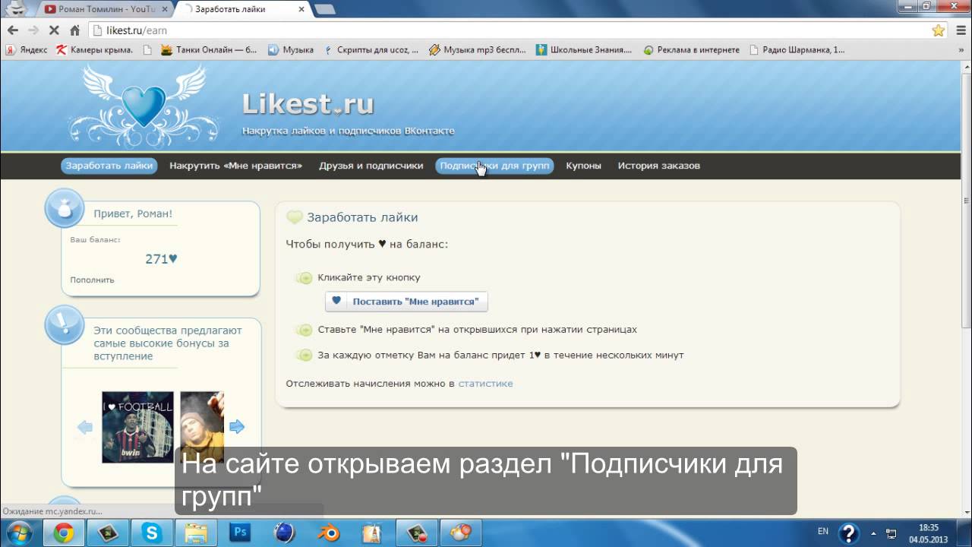972x547 pixels.
Task: Click the money bag icon above the balance
Action: pos(64,207)
